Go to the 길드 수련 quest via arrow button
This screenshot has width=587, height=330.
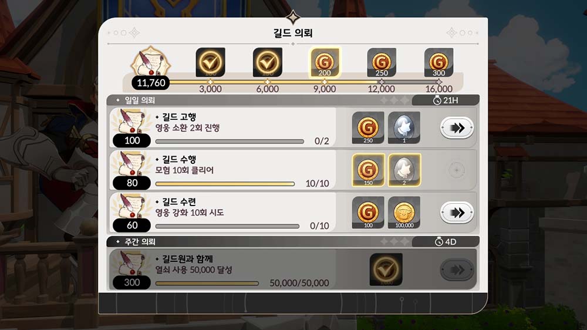[457, 213]
